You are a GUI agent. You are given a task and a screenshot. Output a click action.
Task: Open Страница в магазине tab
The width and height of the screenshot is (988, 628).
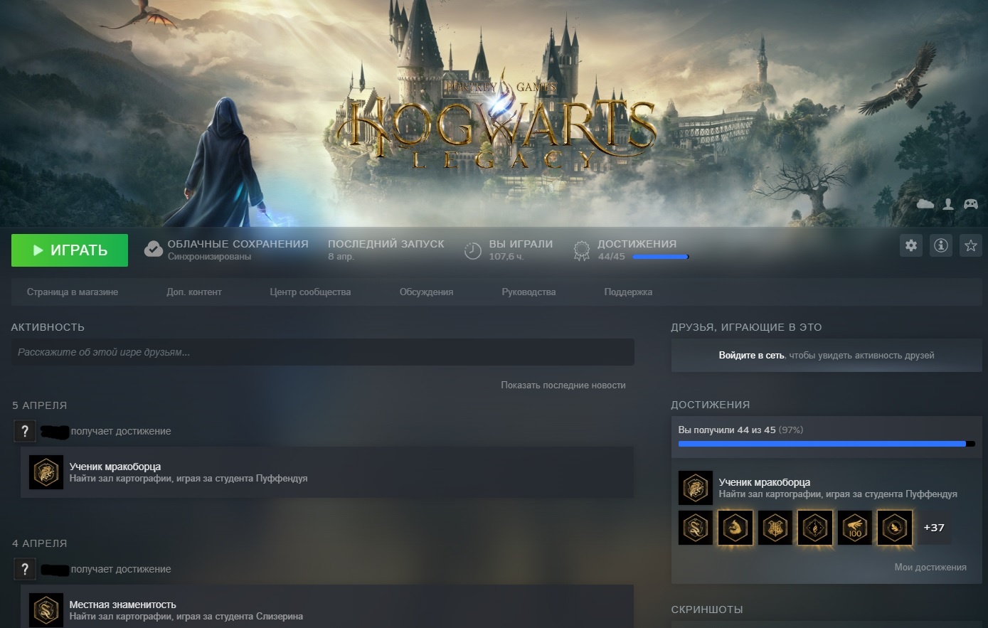point(73,292)
